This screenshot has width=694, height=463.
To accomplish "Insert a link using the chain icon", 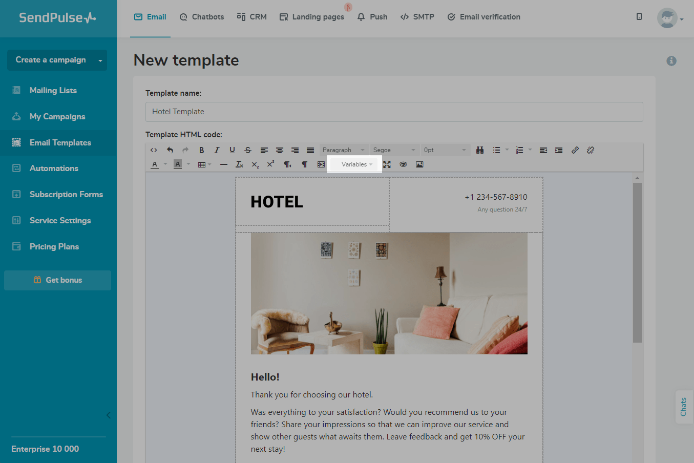I will pos(575,150).
